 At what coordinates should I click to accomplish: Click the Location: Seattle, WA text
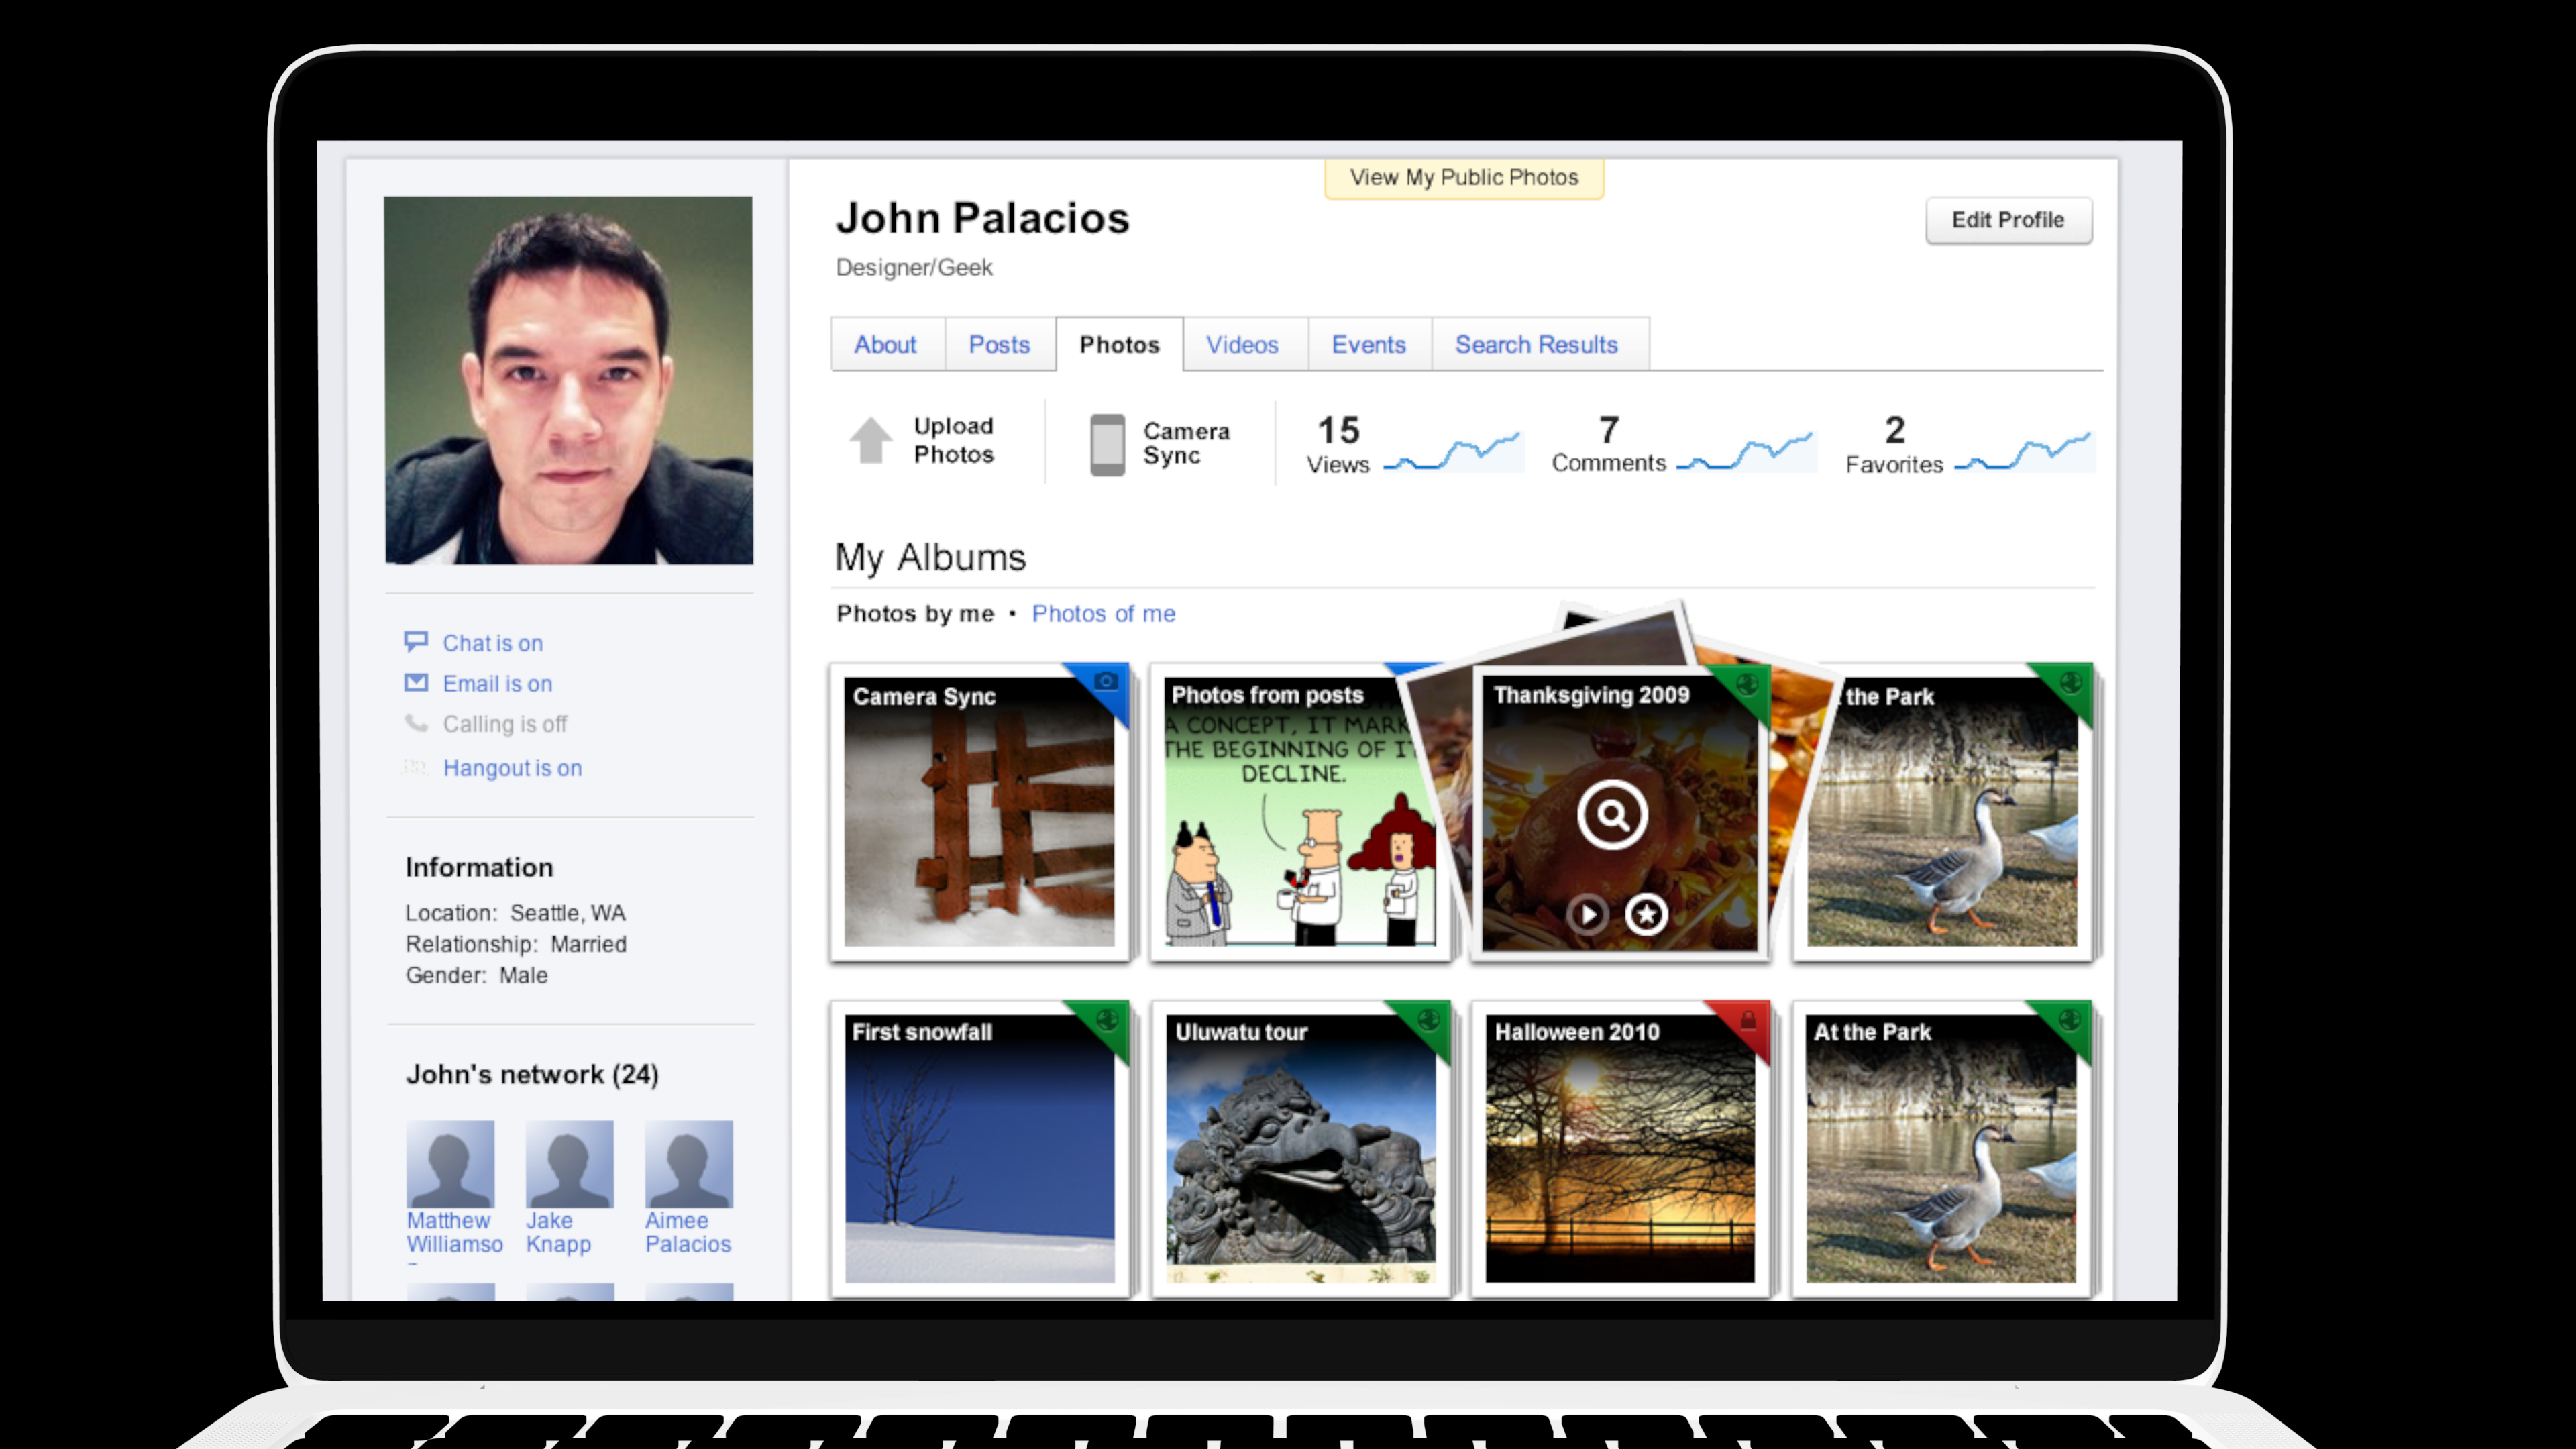point(515,913)
